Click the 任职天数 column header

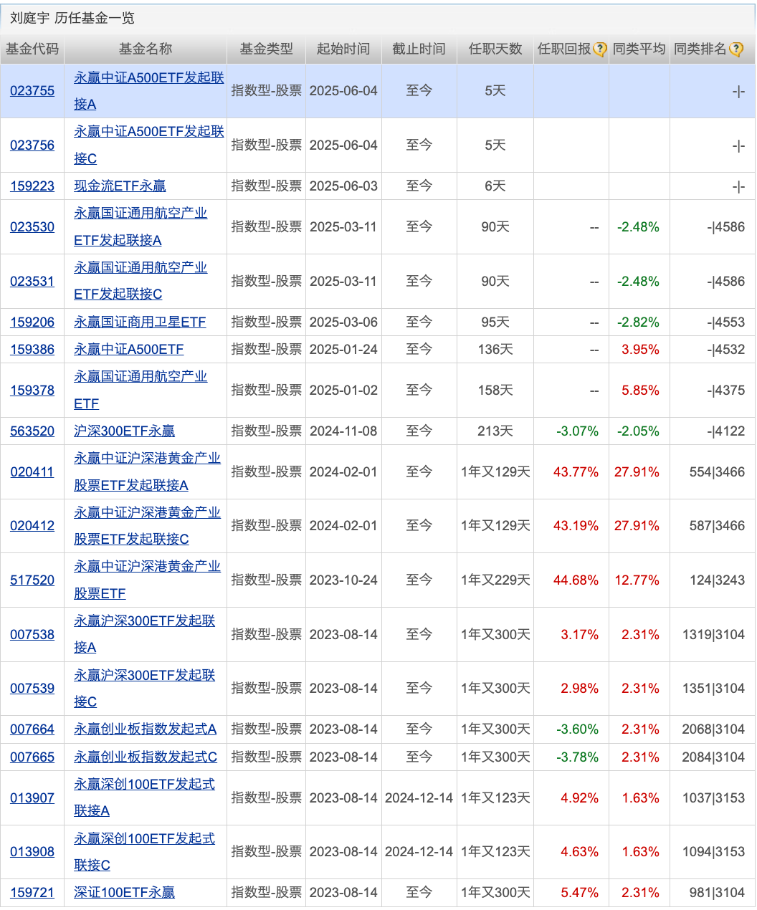pyautogui.click(x=495, y=49)
